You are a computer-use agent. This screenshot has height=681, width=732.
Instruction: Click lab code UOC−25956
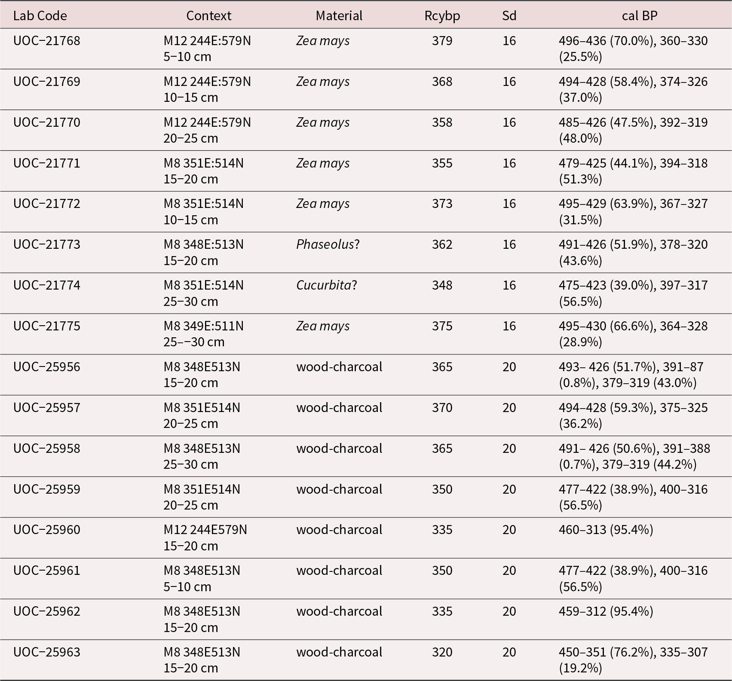click(47, 367)
